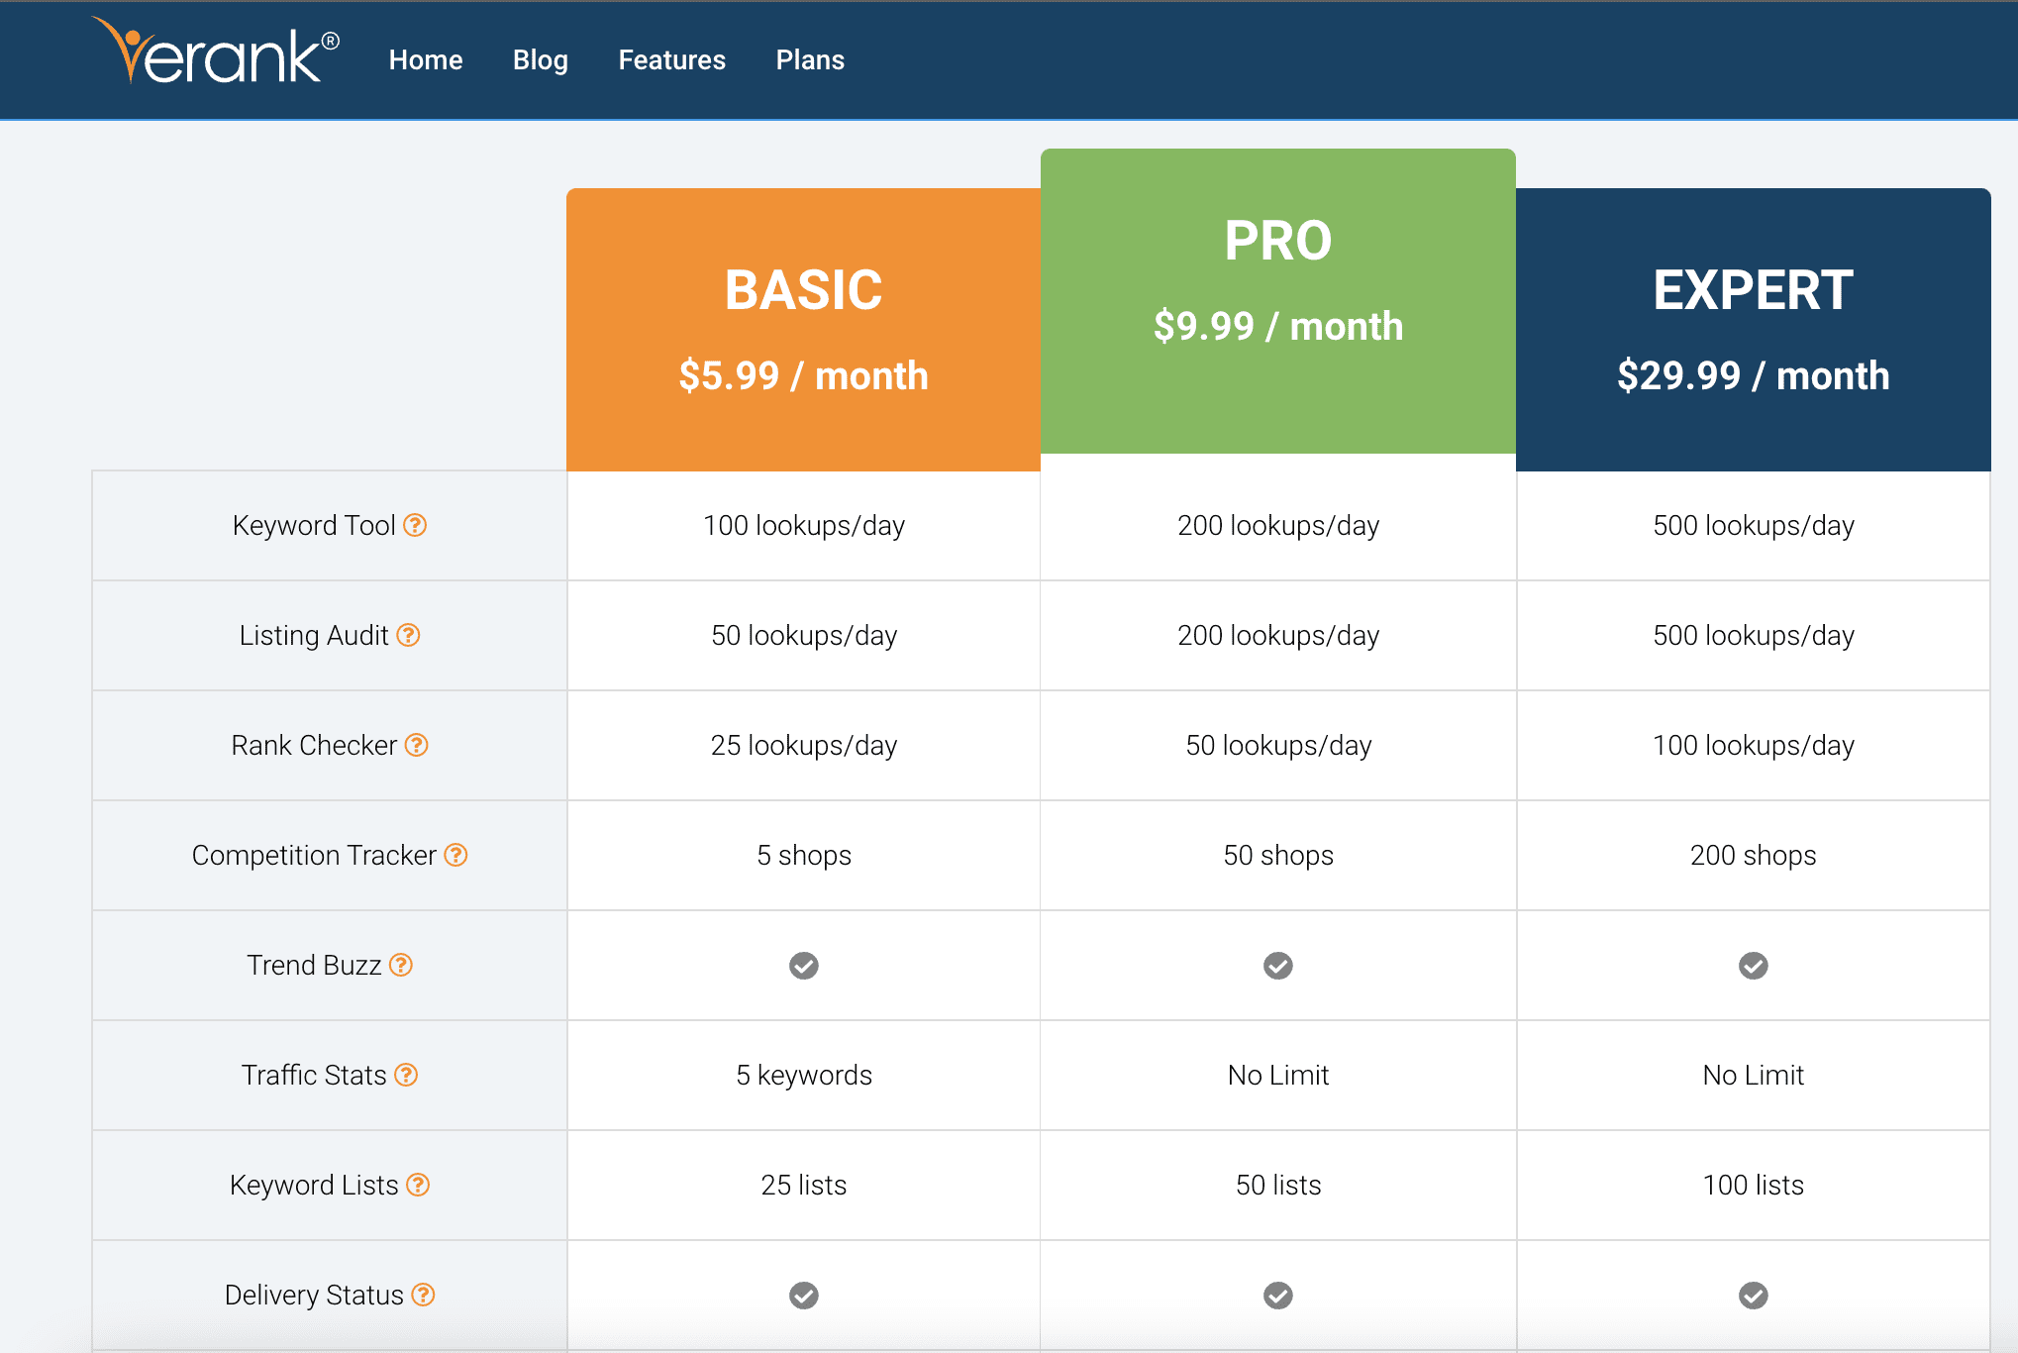Click Basic Listing Audit 50 lookups/day cell
This screenshot has width=2018, height=1353.
click(804, 635)
